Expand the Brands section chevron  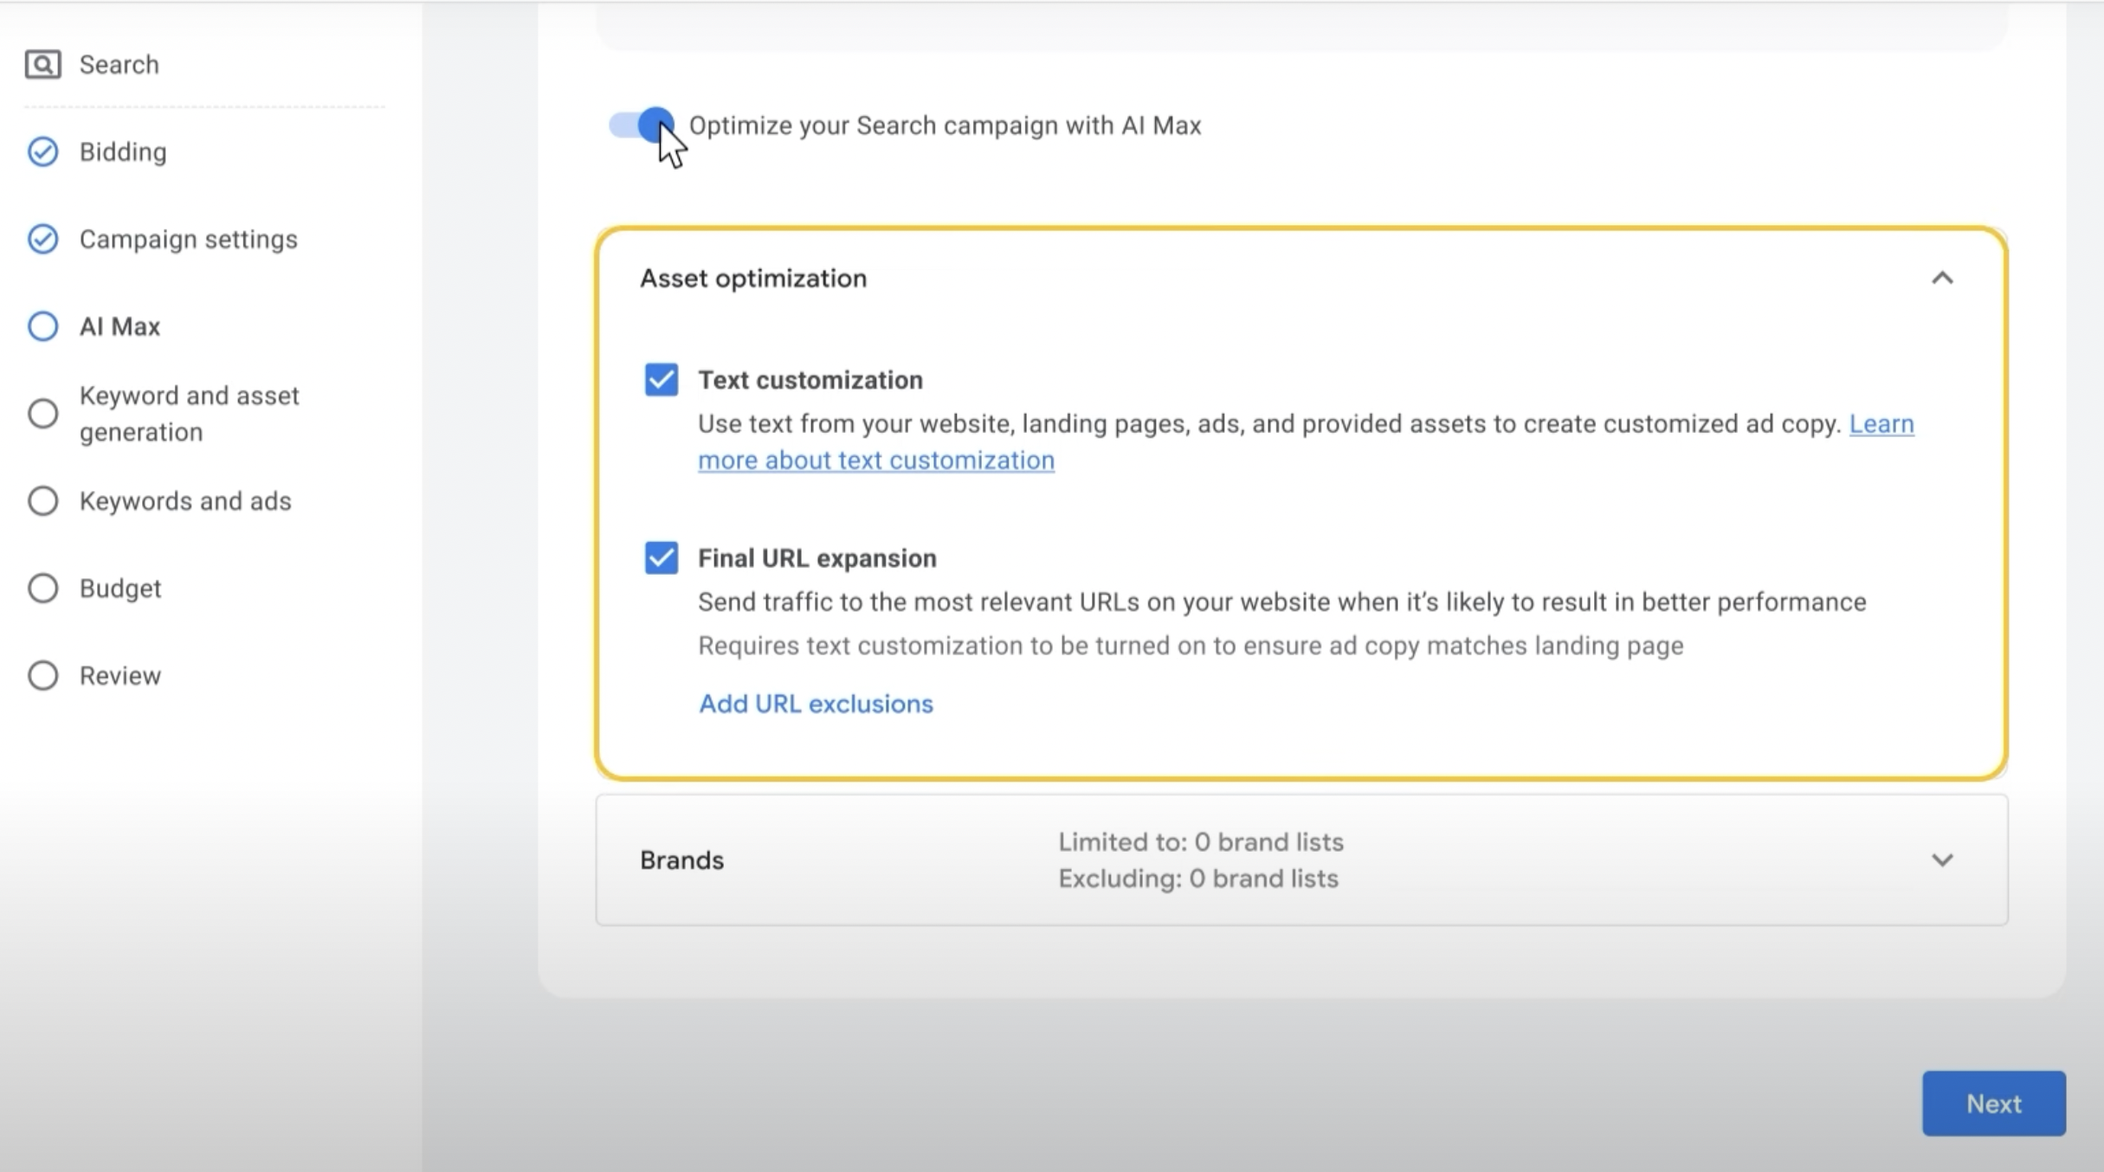pos(1942,860)
